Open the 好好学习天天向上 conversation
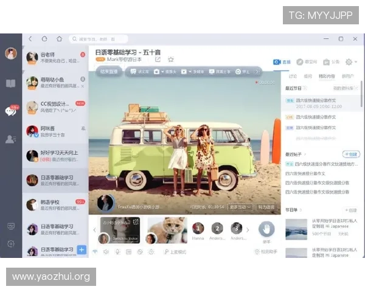The height and width of the screenshot is (292, 365). point(55,156)
